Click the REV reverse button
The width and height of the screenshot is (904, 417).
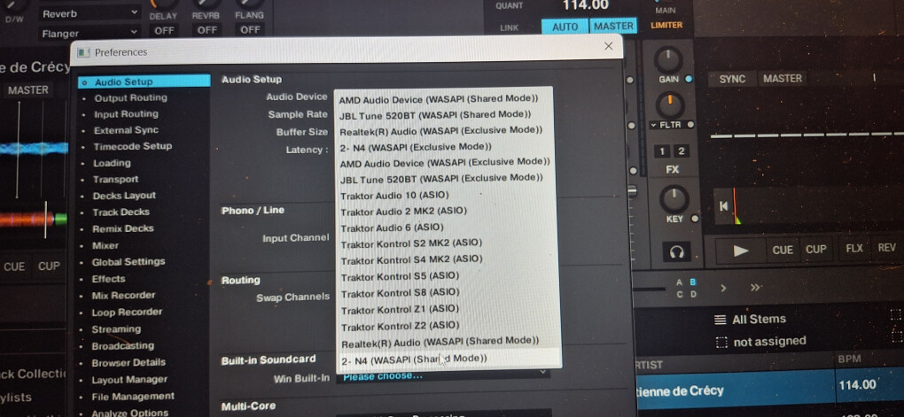[x=886, y=248]
